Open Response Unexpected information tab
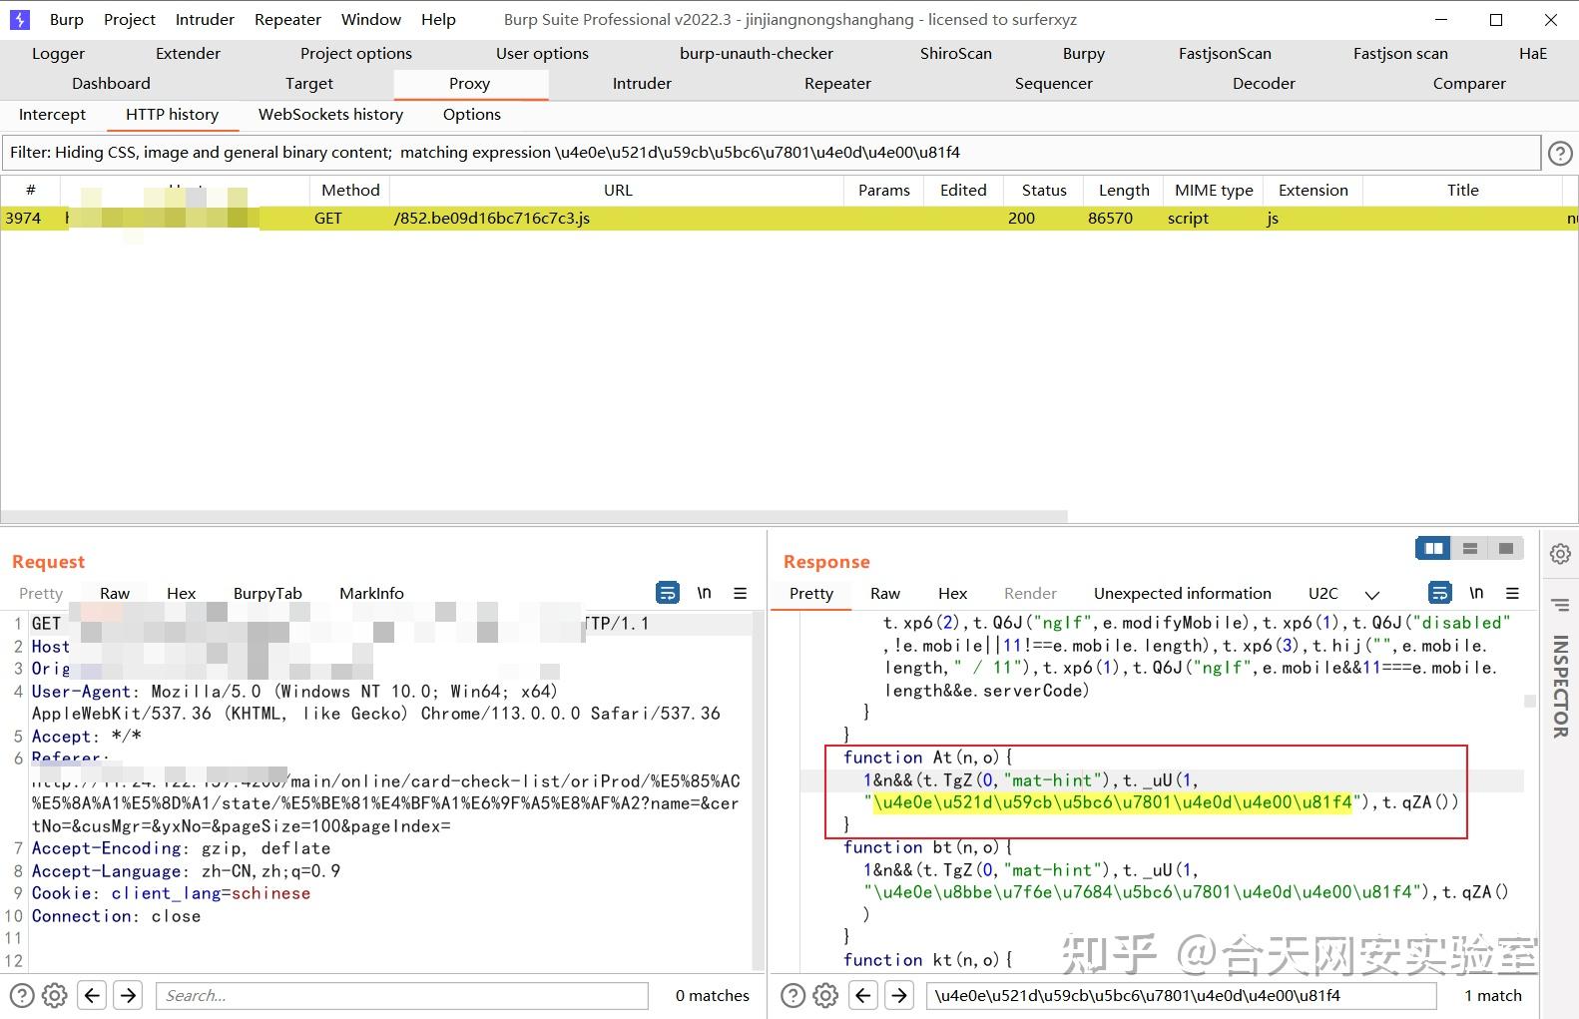Image resolution: width=1579 pixels, height=1019 pixels. 1182,593
